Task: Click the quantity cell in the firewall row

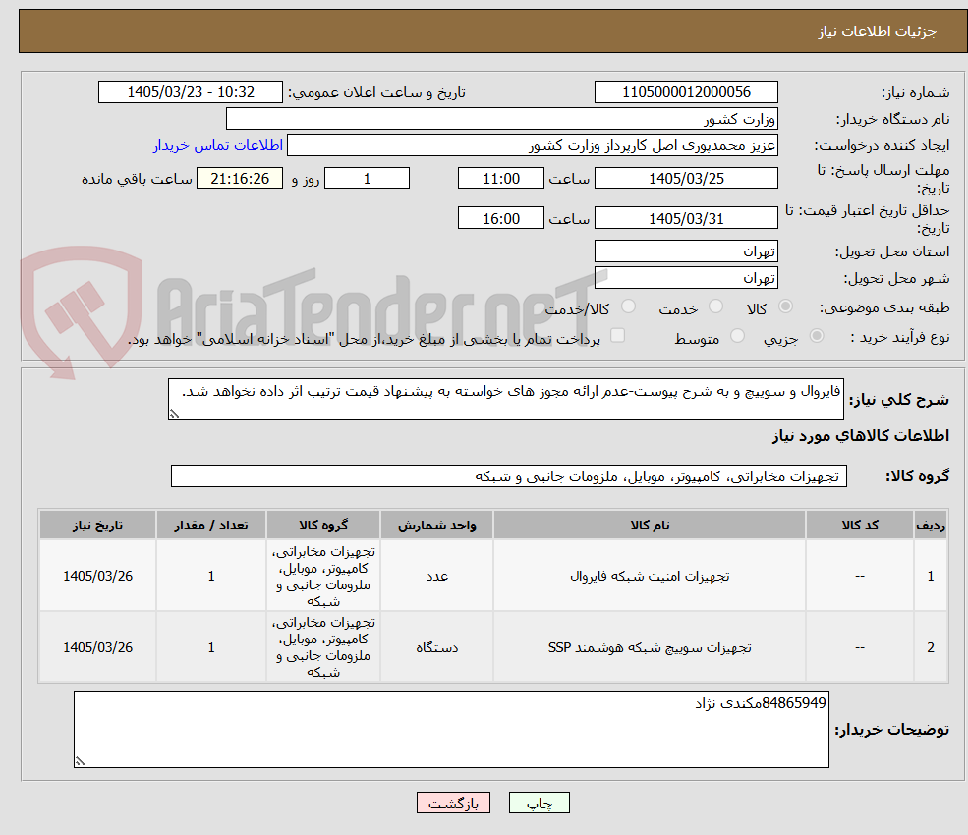Action: pos(211,576)
